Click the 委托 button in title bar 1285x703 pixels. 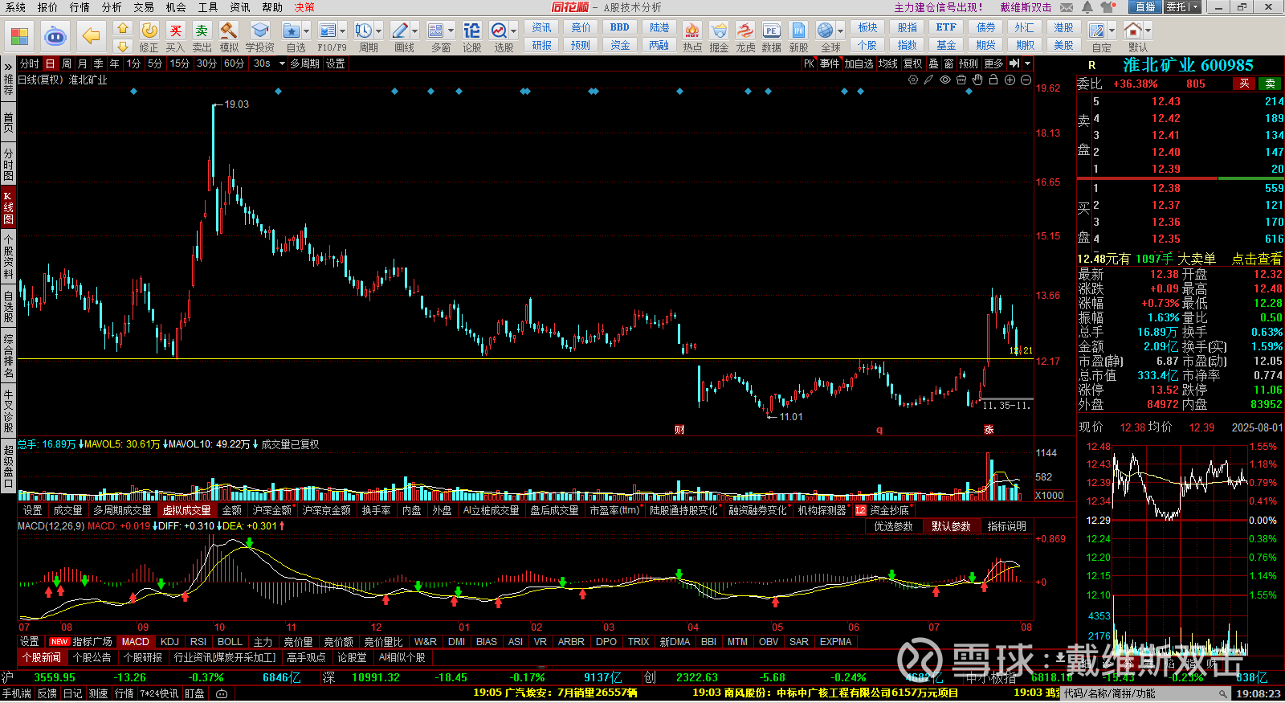(1177, 7)
